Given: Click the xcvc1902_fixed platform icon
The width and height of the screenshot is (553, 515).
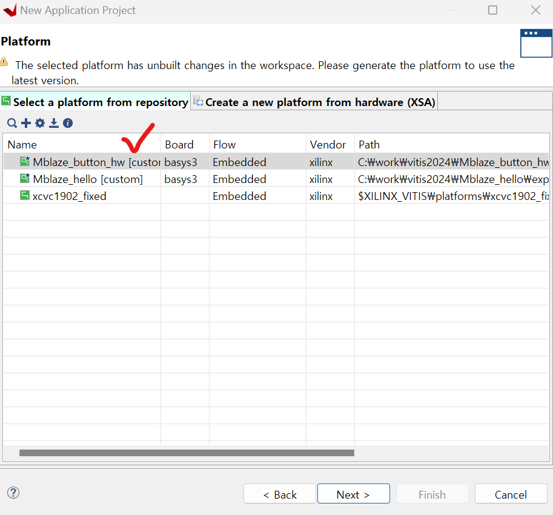Looking at the screenshot, I should [x=25, y=196].
